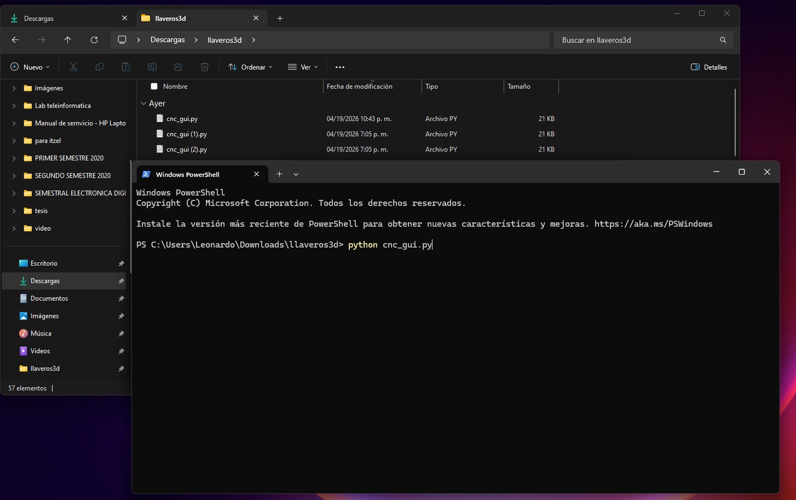Switch to the llaveros3d tab
This screenshot has width=796, height=500.
[200, 18]
